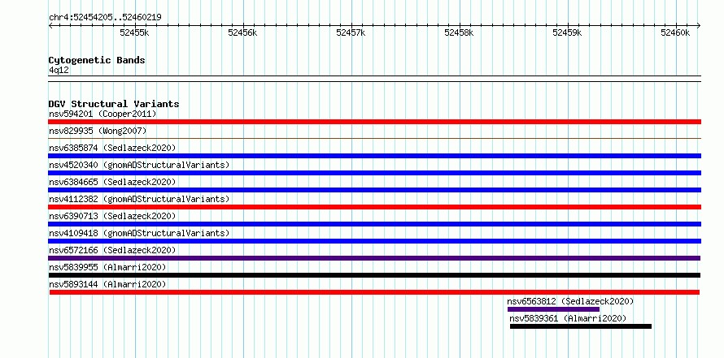Click the red bar under nsv594201
Screen dimensions: 724x358
tap(374, 122)
